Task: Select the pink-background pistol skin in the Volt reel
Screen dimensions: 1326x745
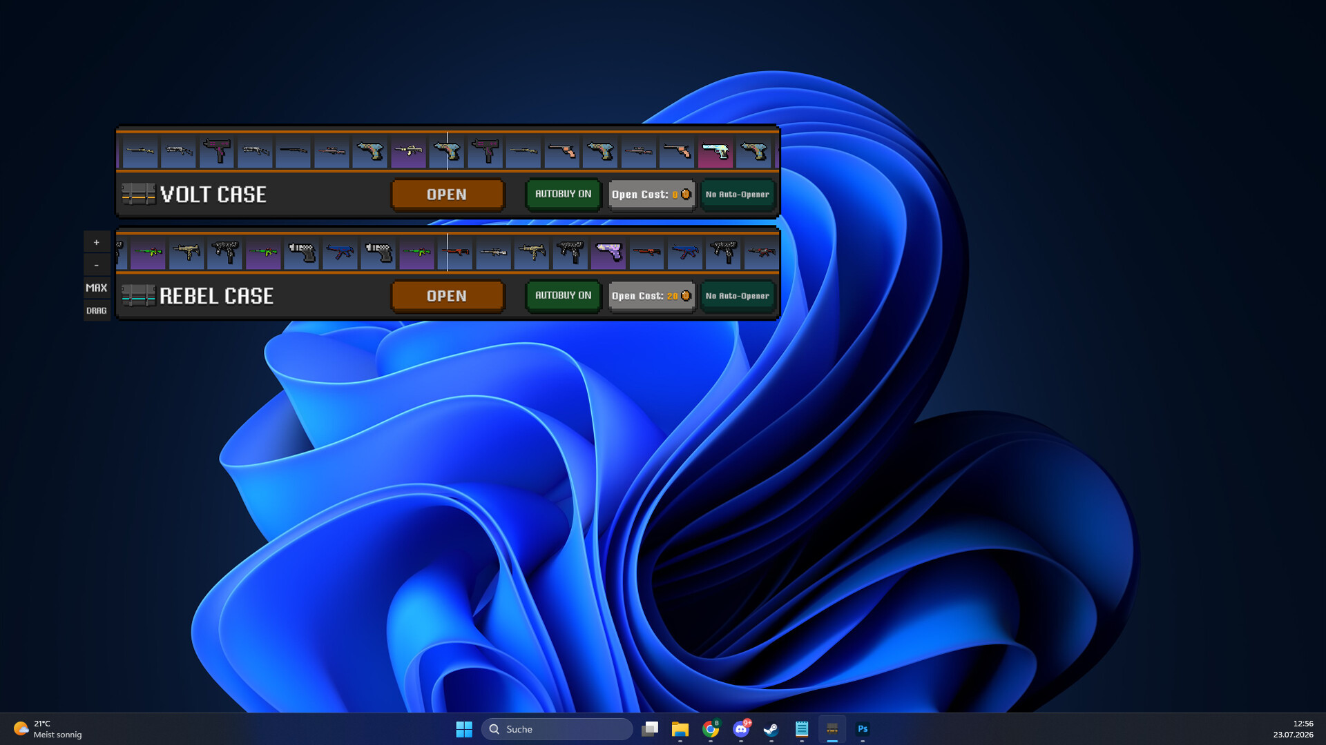Action: [715, 151]
